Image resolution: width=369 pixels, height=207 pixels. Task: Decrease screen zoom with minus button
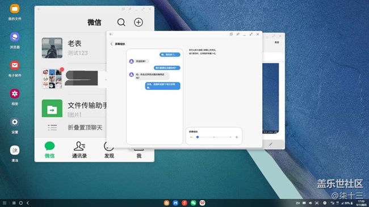click(191, 137)
